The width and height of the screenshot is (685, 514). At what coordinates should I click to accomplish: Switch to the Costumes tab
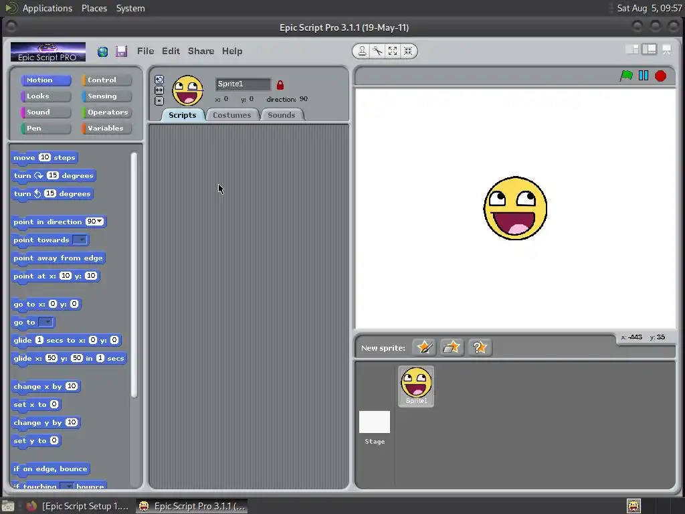click(x=232, y=115)
